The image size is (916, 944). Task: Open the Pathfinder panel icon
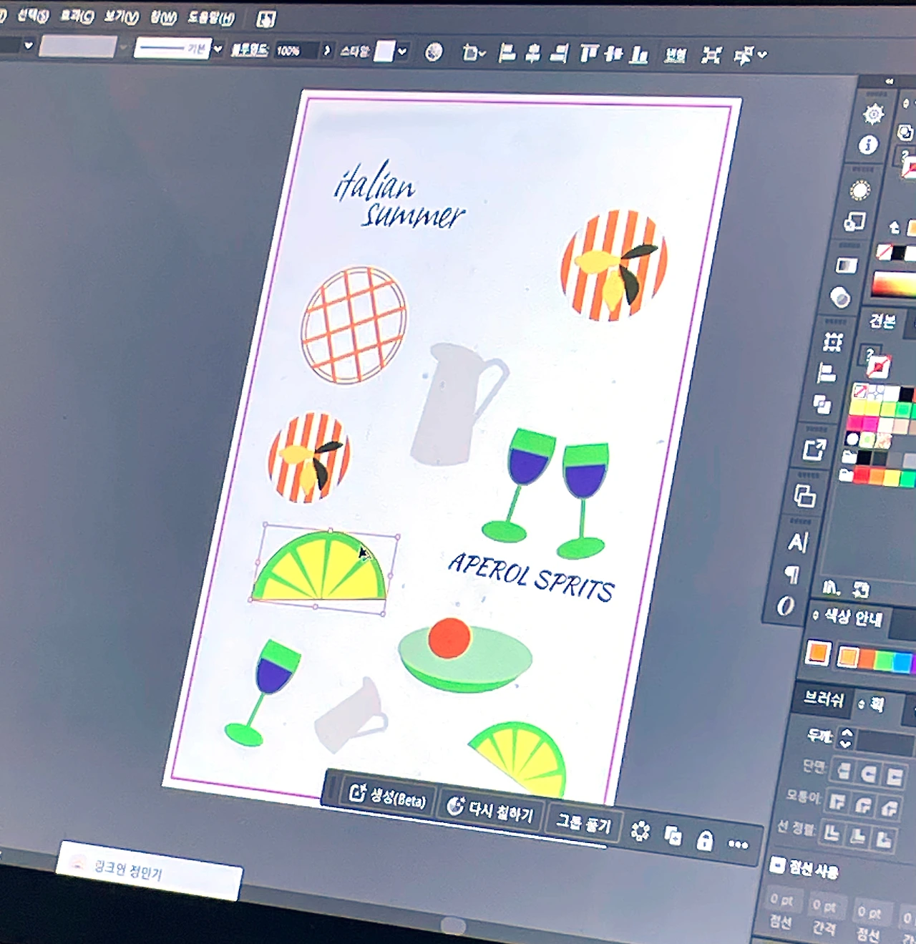[822, 404]
